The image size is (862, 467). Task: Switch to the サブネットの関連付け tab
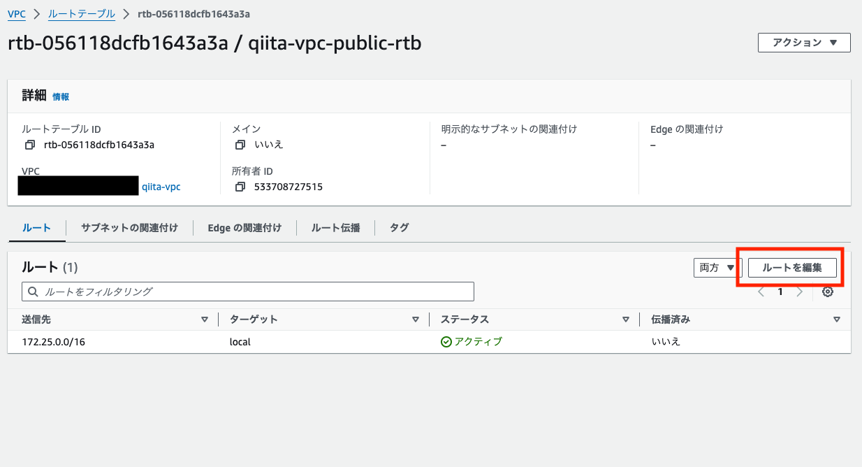click(x=130, y=228)
